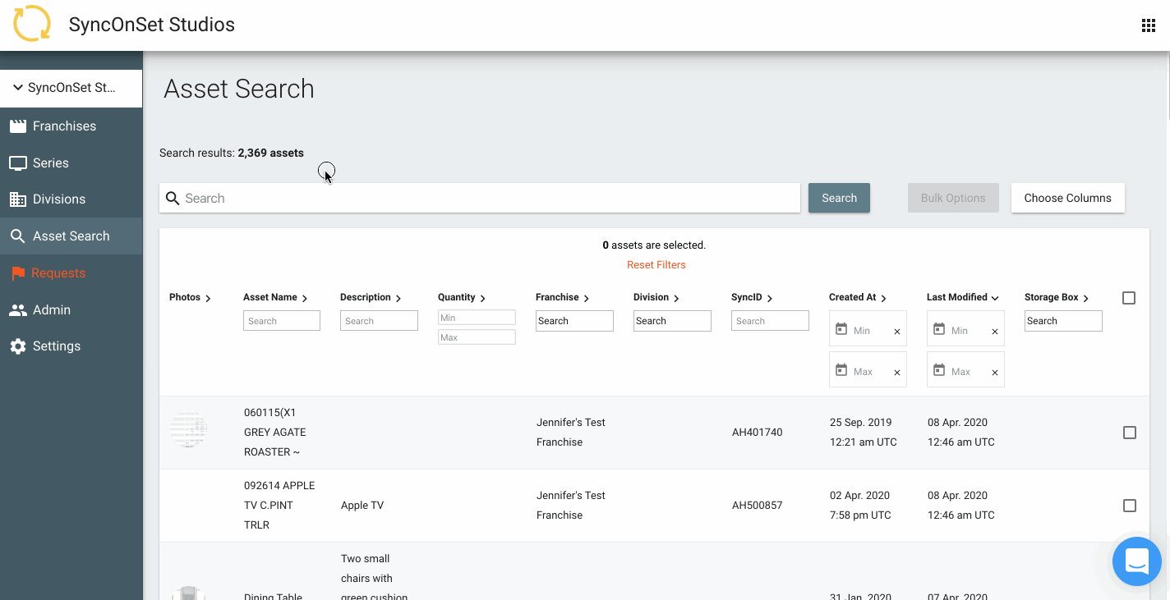Open calendar for Last Modified Max
Screen dimensions: 1170x600
938,370
